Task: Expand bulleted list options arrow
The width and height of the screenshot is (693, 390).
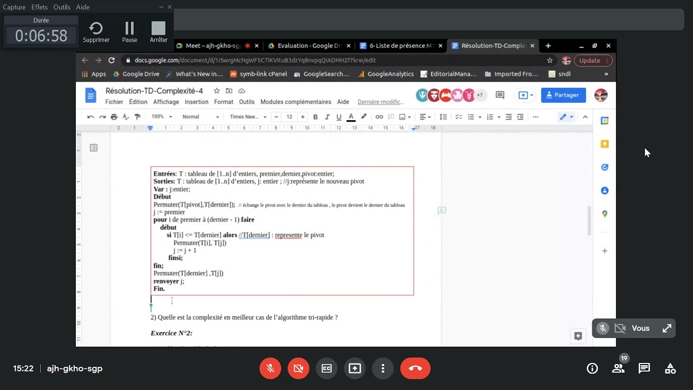Action: (480, 117)
